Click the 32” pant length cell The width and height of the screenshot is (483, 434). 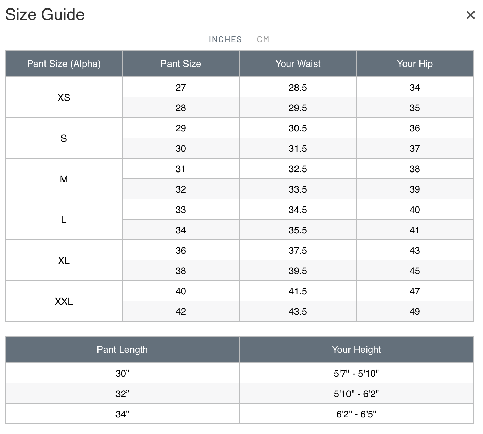(122, 394)
